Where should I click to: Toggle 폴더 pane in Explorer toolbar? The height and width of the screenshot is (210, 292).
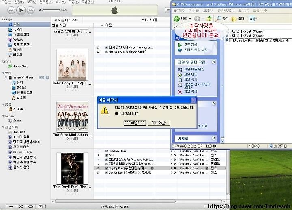[x=238, y=19]
